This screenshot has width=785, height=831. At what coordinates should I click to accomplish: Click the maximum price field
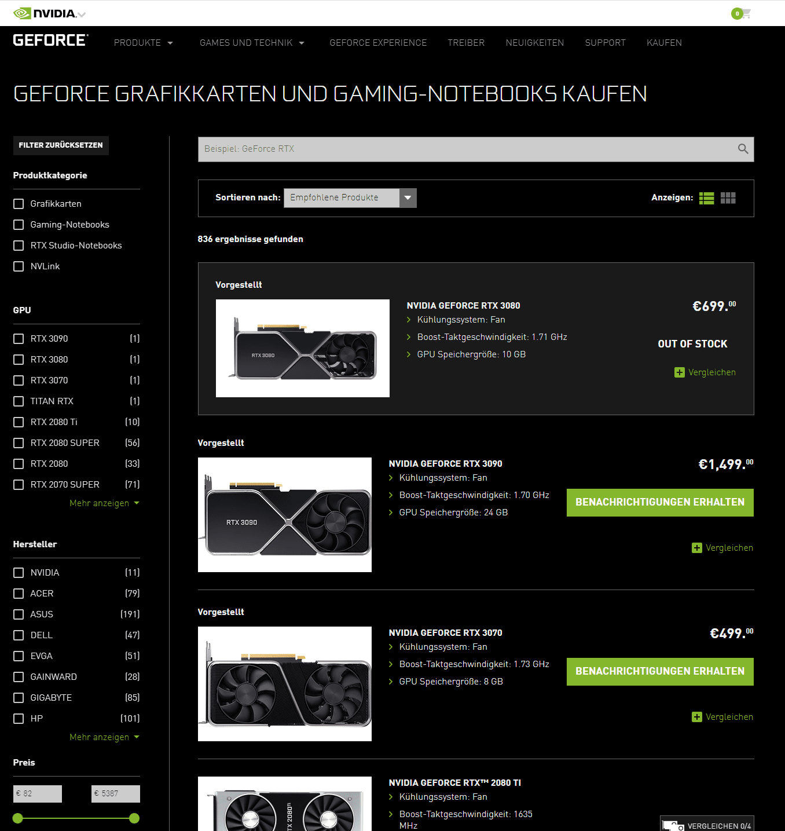[116, 794]
